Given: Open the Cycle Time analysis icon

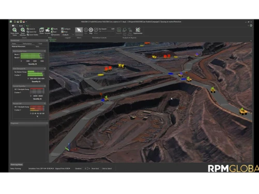Looking at the screenshot, I should coord(124,31).
